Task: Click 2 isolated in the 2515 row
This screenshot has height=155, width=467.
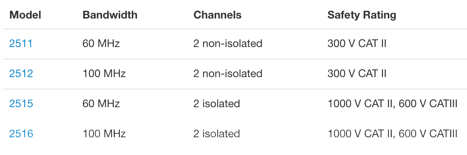Action: (x=217, y=104)
